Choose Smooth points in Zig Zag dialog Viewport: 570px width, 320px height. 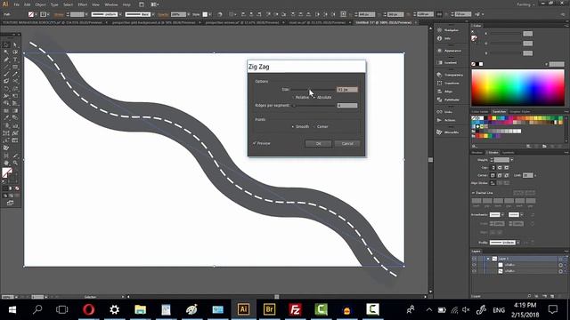(293, 126)
